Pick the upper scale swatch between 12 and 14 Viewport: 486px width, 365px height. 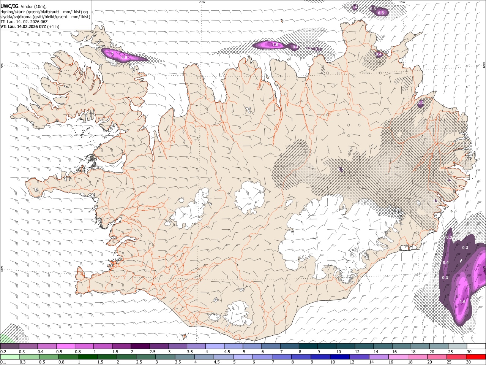click(x=364, y=346)
